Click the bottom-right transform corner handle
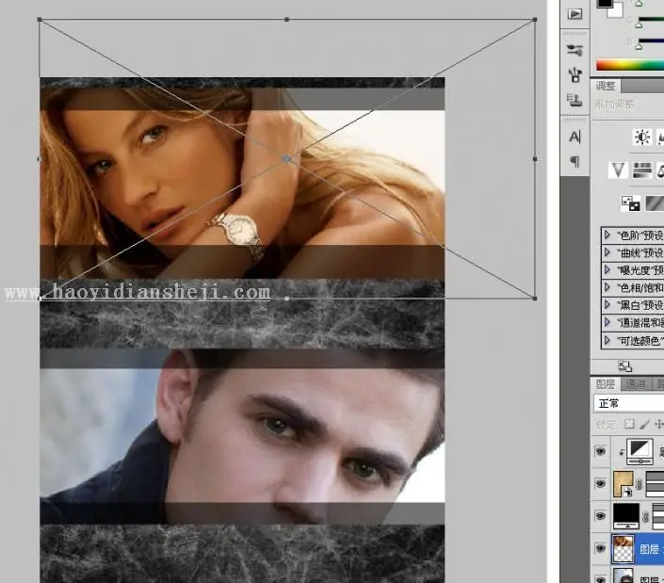The height and width of the screenshot is (583, 664). (535, 299)
